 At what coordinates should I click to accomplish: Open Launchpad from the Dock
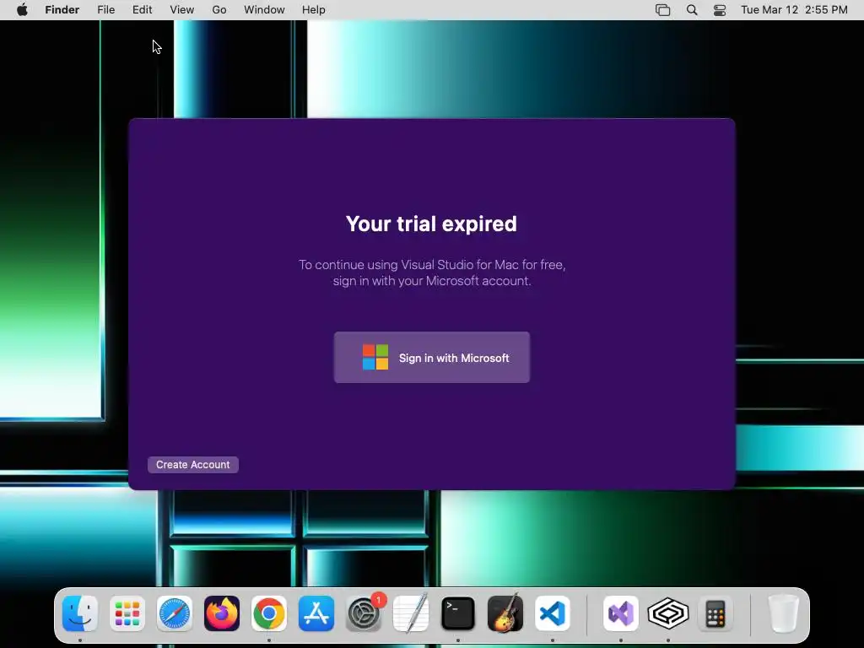pos(127,613)
